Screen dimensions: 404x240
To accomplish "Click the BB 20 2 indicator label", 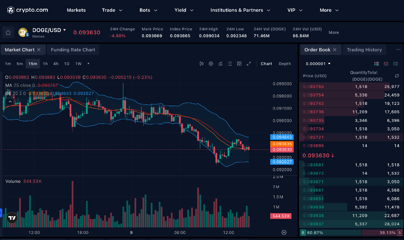I will click(x=16, y=93).
